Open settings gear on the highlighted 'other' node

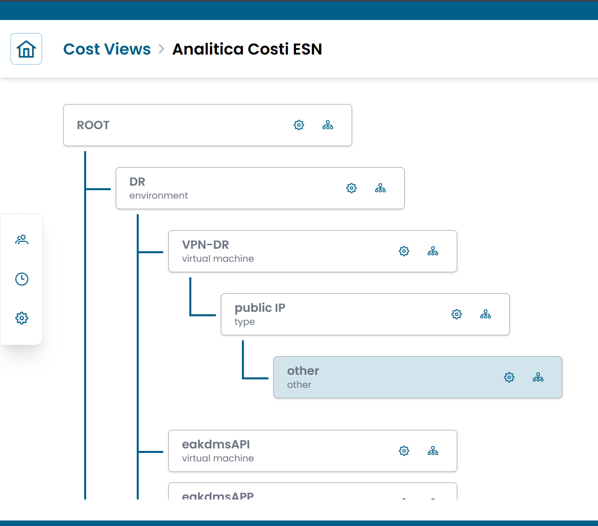[x=509, y=377]
